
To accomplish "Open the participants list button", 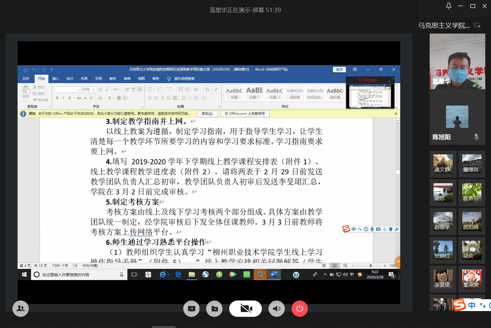I will click(20, 308).
